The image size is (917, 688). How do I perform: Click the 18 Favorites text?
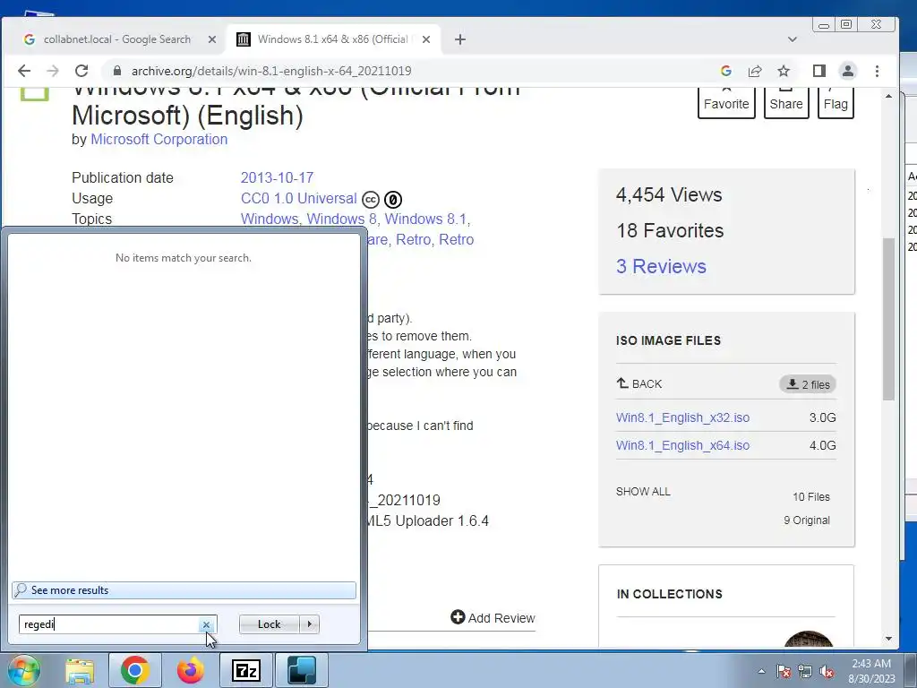[670, 230]
